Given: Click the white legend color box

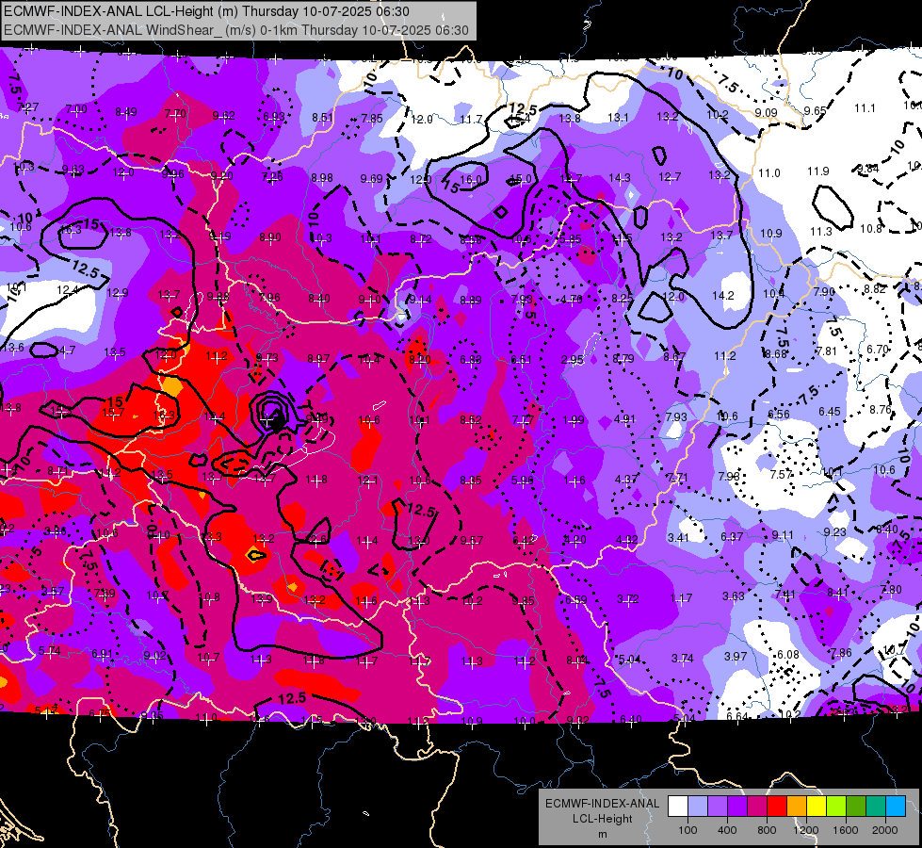Looking at the screenshot, I should (x=677, y=807).
